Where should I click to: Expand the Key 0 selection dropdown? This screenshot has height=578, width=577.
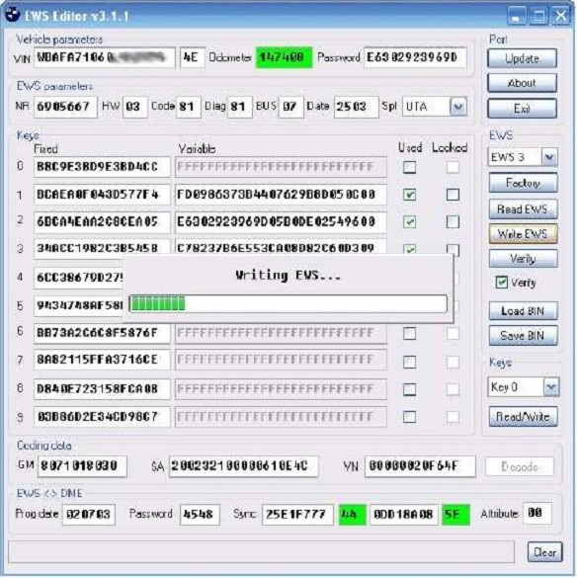[x=551, y=387]
